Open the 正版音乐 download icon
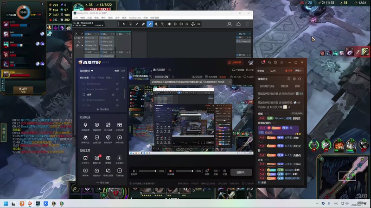 [120, 158]
